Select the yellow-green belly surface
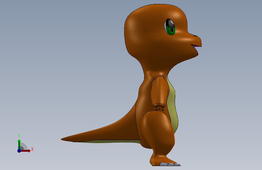 173,104
